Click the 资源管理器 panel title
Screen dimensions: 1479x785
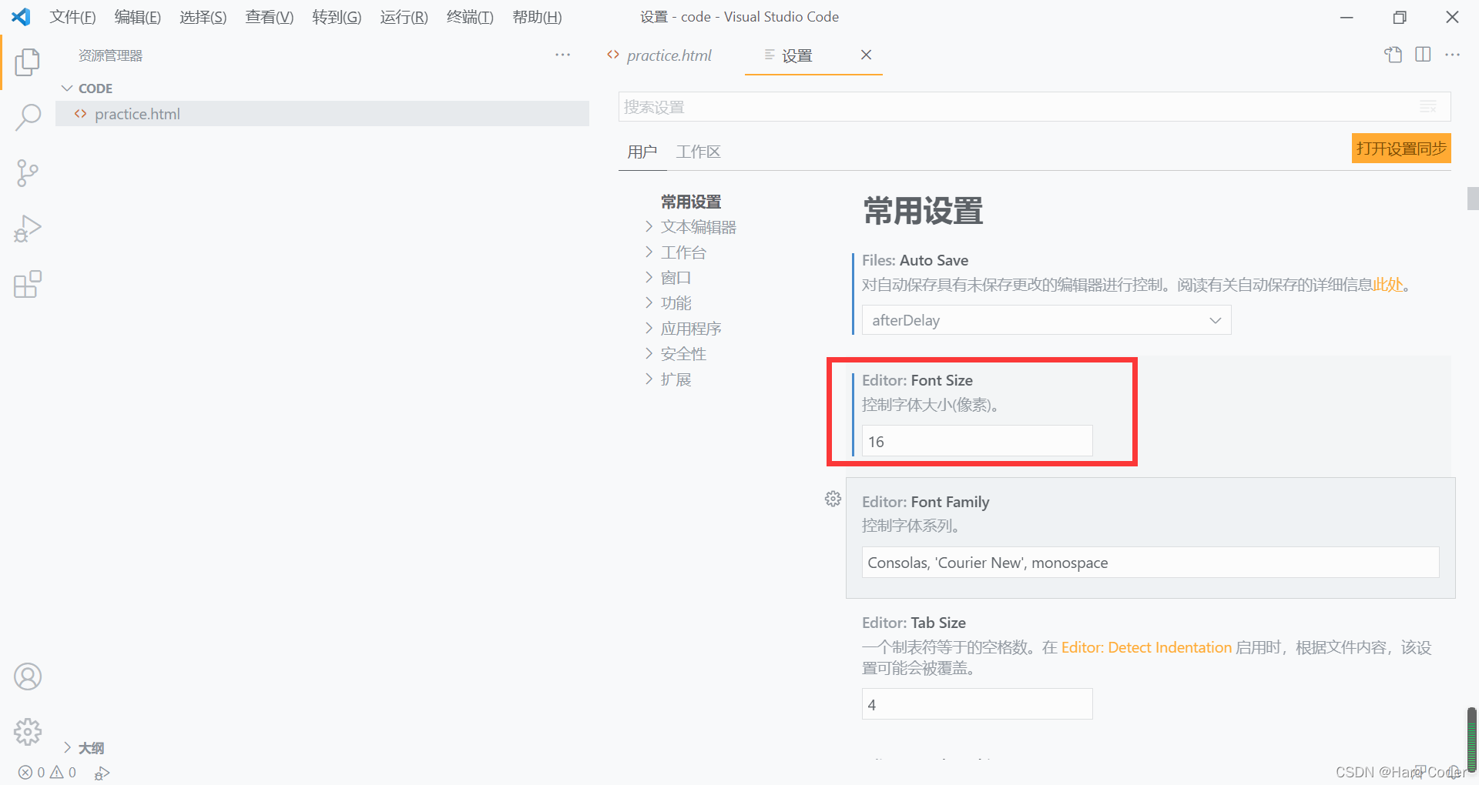110,55
